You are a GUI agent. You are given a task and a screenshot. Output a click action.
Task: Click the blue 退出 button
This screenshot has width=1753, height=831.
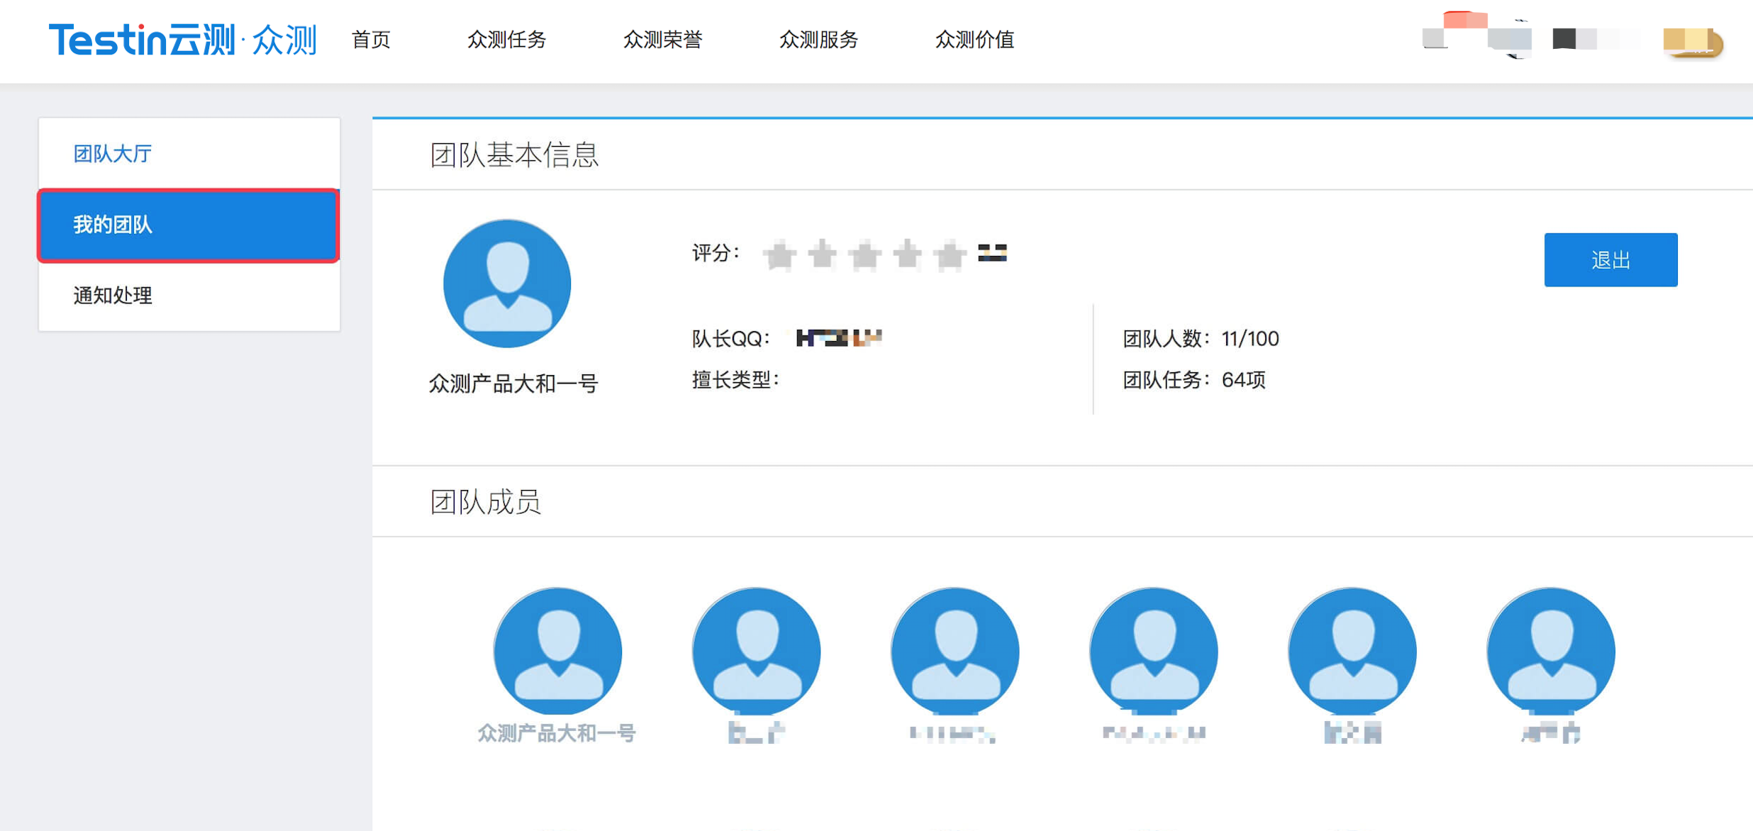(1610, 260)
